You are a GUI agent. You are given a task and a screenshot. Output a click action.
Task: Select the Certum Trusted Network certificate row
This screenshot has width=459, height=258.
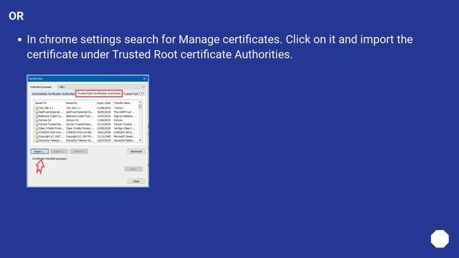(x=86, y=124)
